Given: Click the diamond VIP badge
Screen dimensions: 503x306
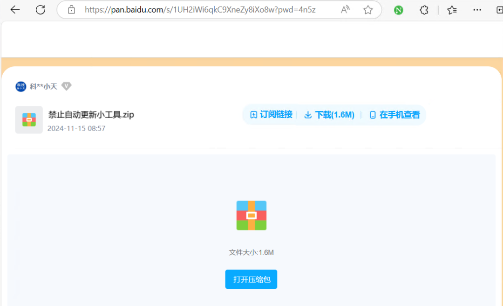Looking at the screenshot, I should pyautogui.click(x=67, y=86).
